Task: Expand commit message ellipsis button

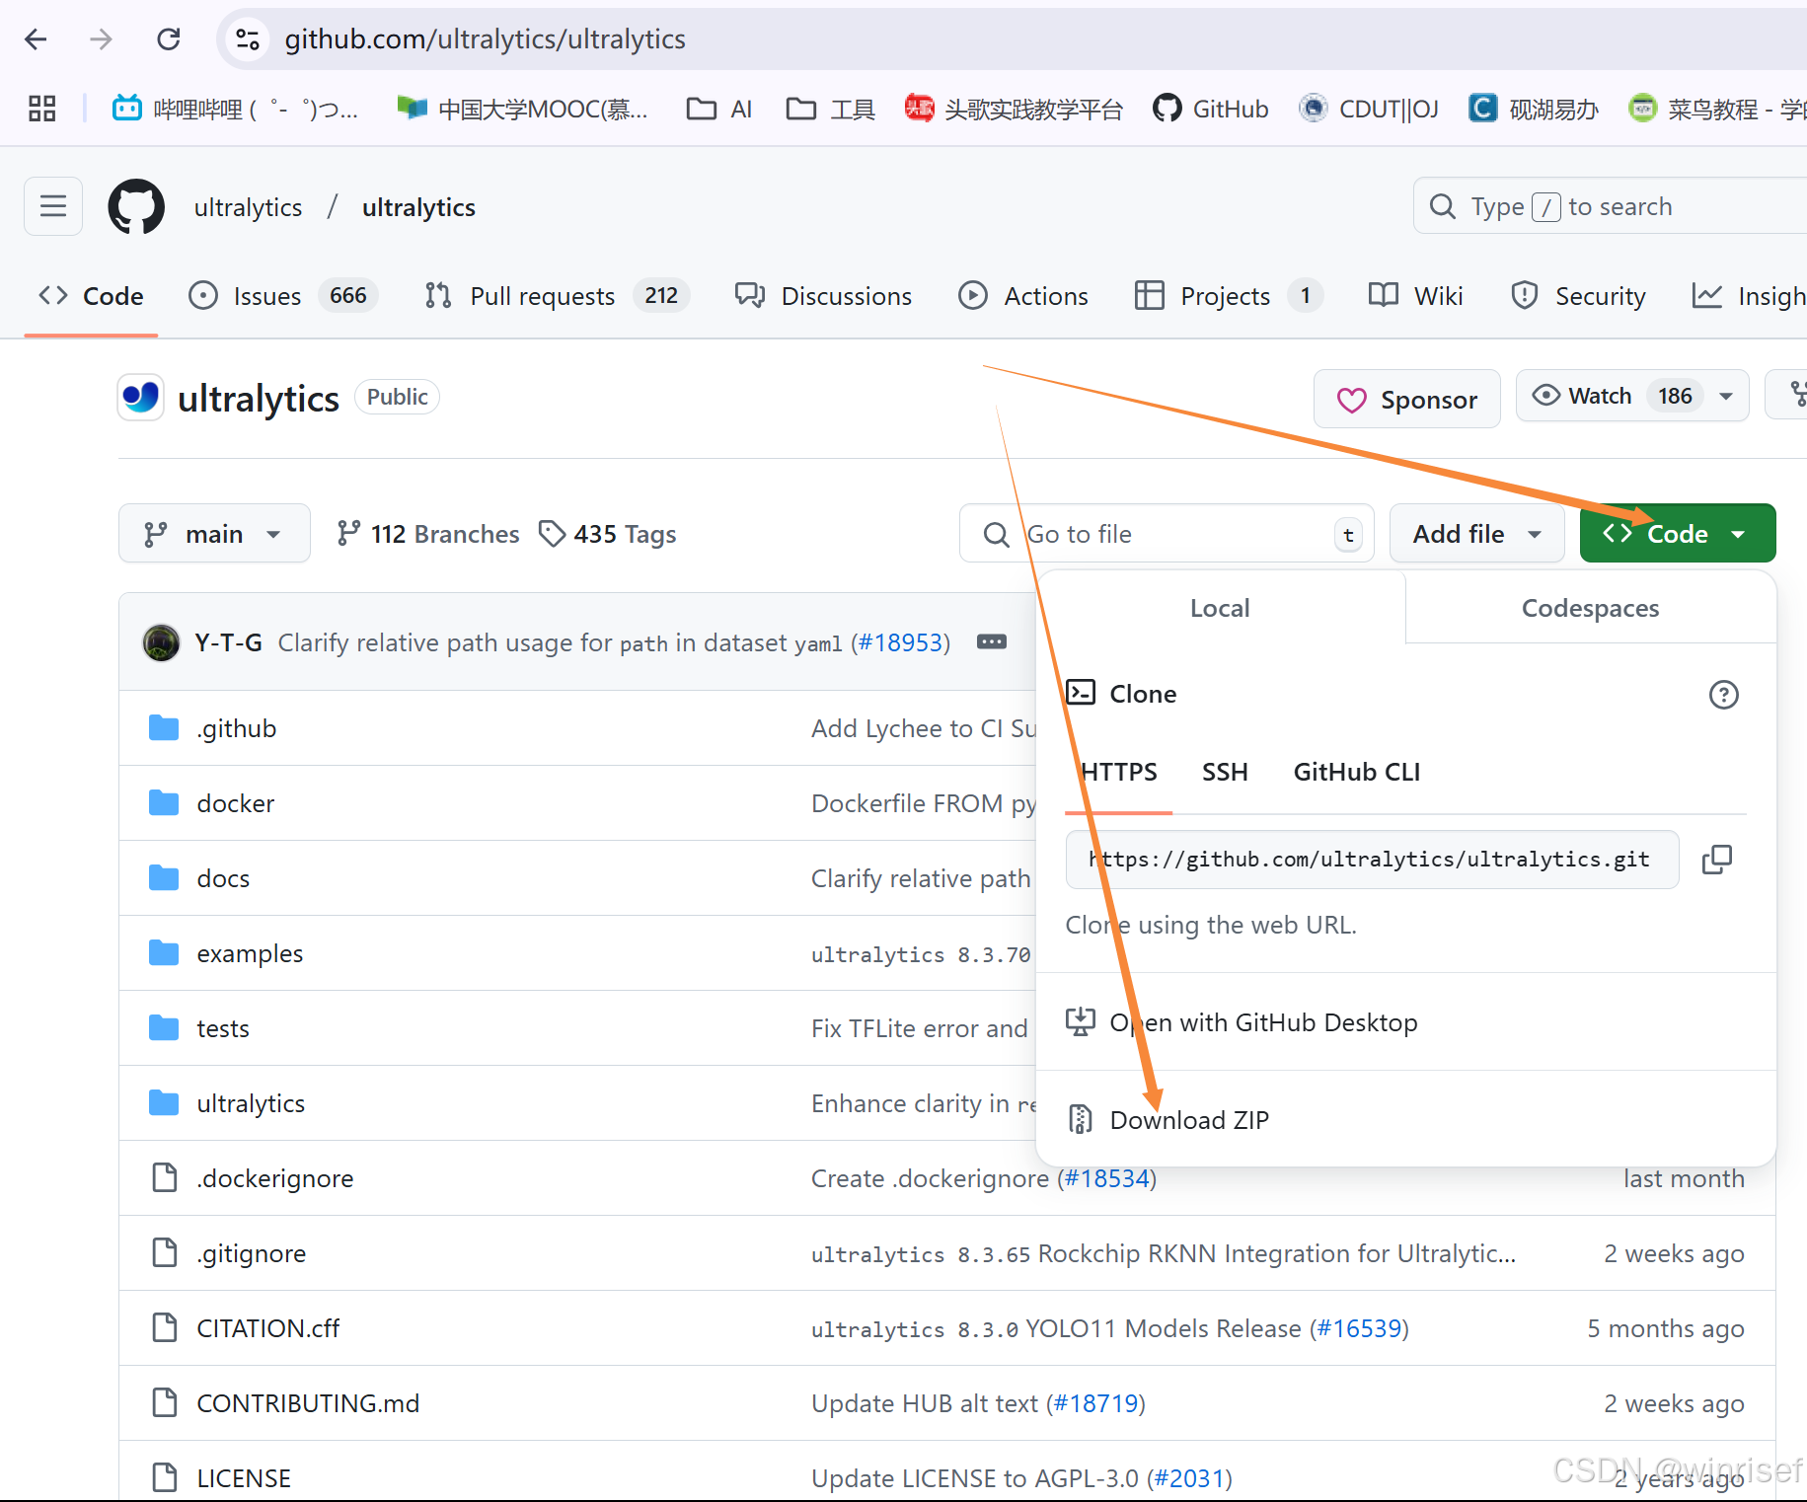Action: [x=992, y=641]
